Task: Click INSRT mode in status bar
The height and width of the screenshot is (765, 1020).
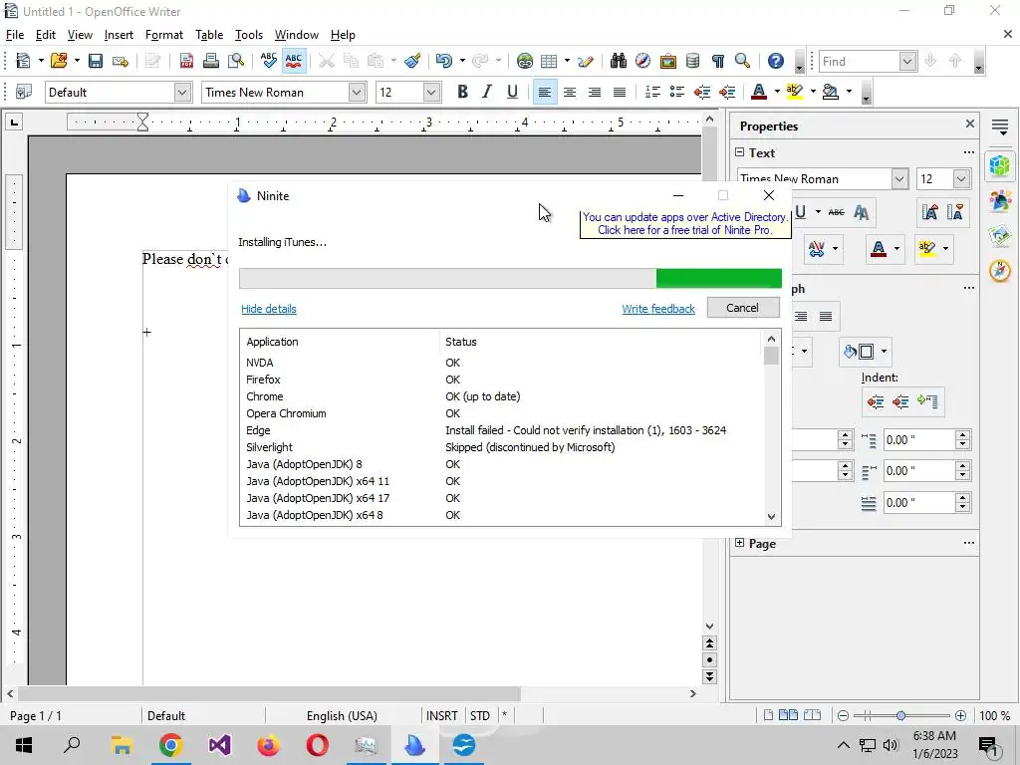Action: 442,715
